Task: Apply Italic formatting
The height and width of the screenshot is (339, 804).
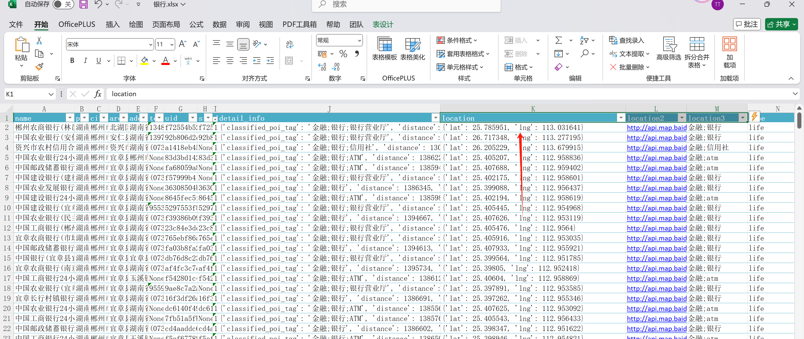Action: pos(85,61)
